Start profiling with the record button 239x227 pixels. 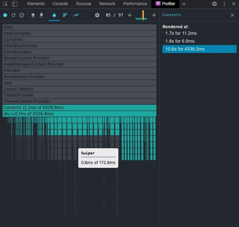(x=5, y=15)
